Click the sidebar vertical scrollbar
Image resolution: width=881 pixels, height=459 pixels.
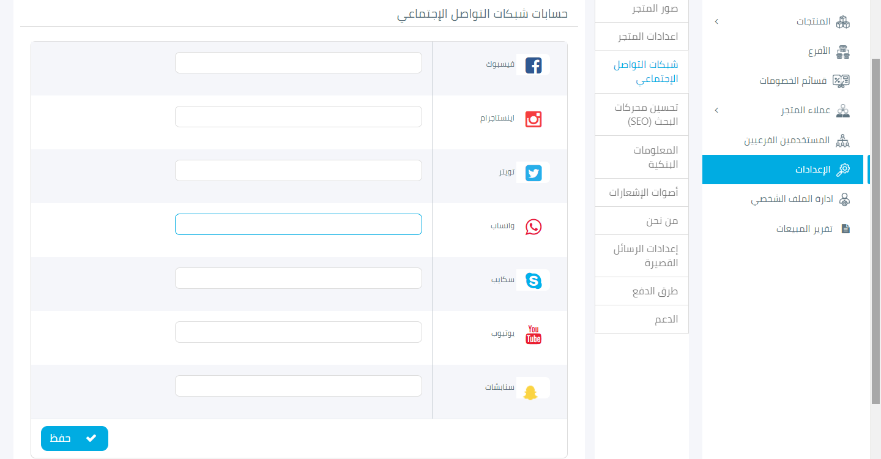875,231
